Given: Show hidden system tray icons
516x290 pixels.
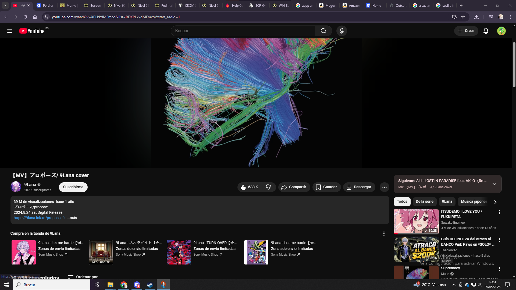Looking at the screenshot, I should click(454, 285).
